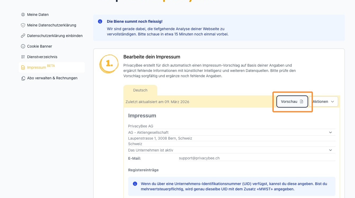The height and width of the screenshot is (198, 355).
Task: Open the AG - Aktiengesellschaft legal form dropdown
Action: tap(232, 132)
